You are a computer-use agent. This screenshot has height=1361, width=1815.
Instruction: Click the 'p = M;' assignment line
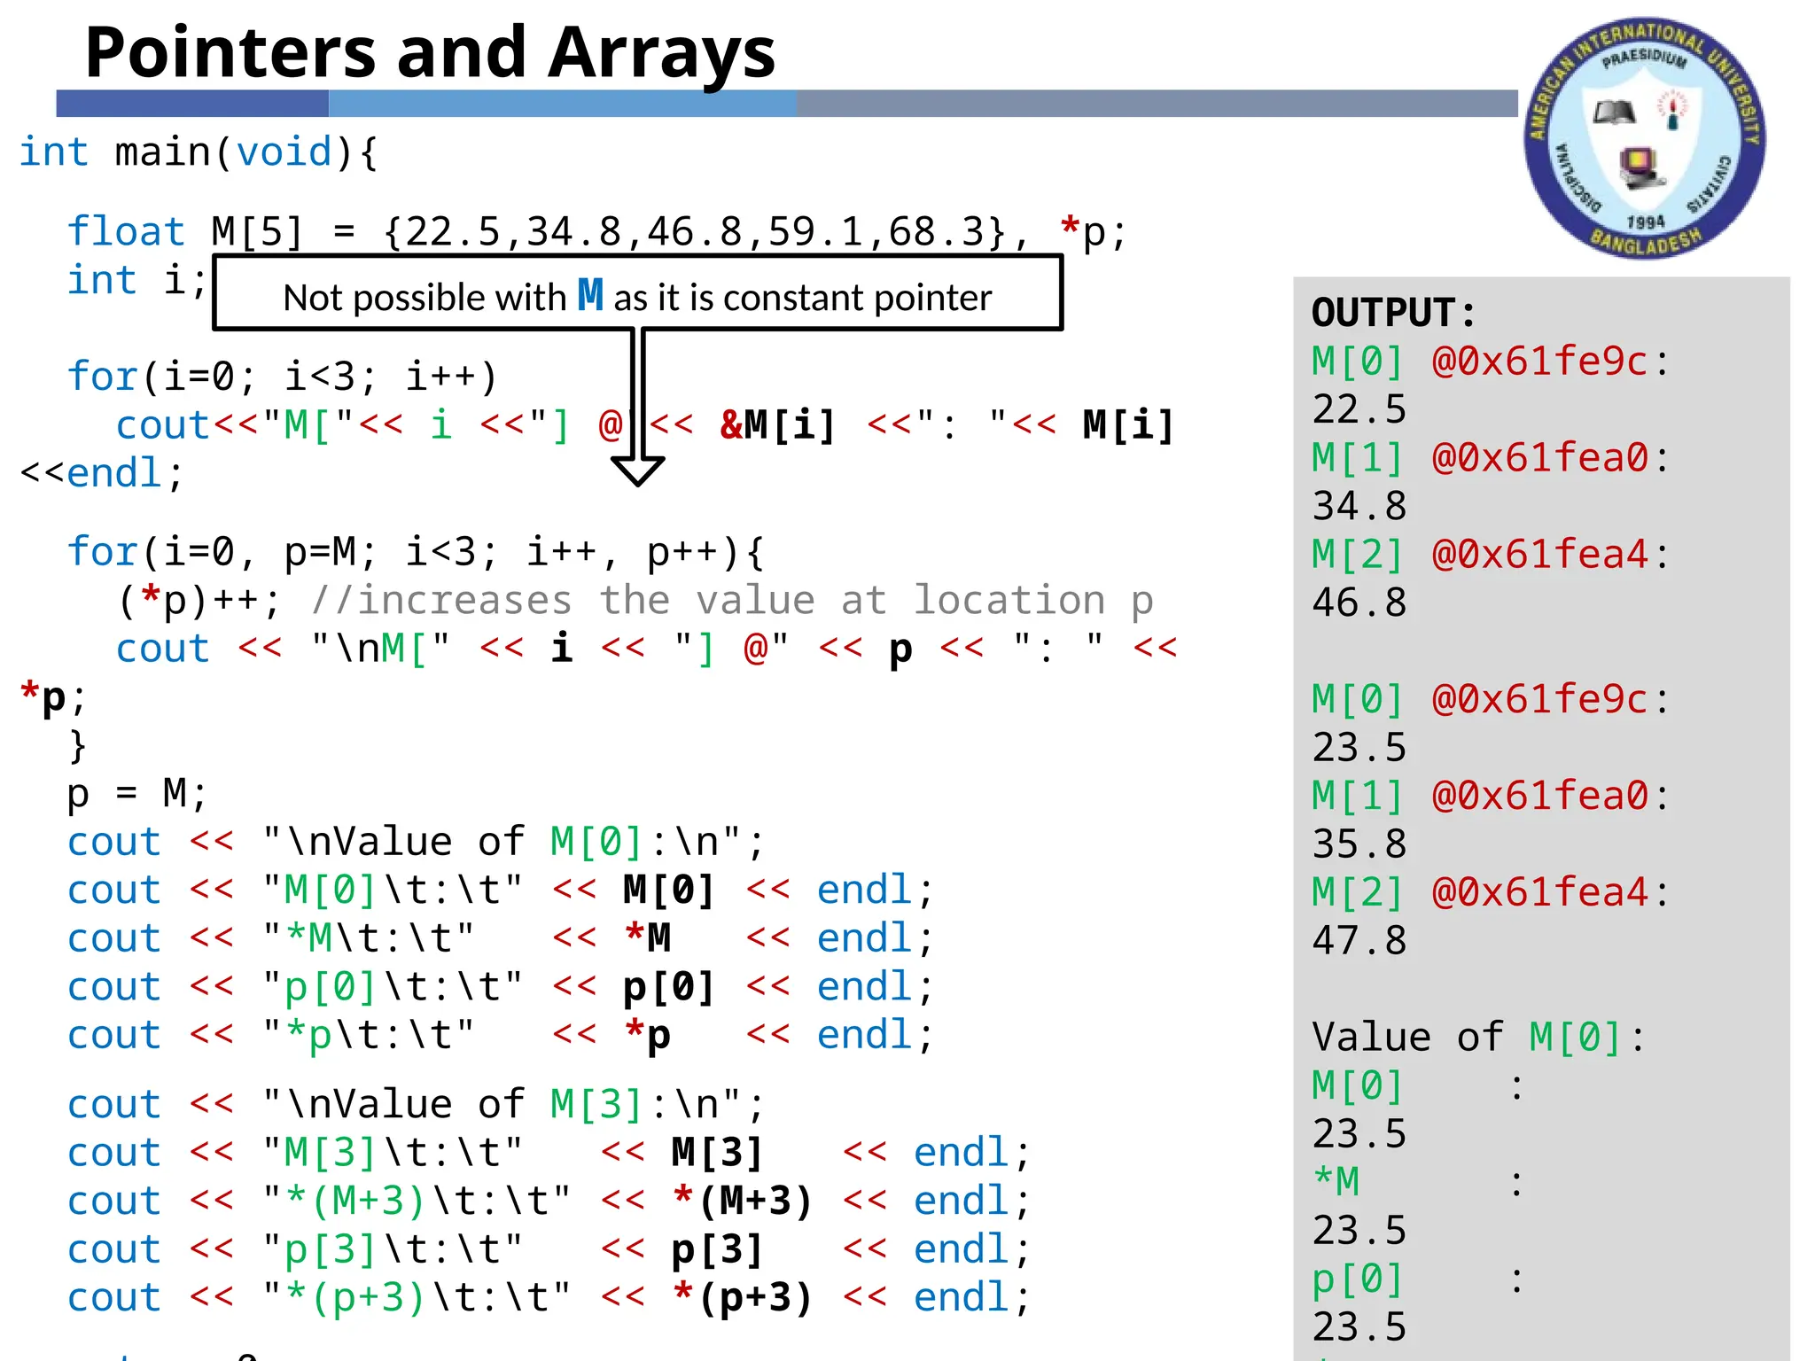pyautogui.click(x=137, y=793)
